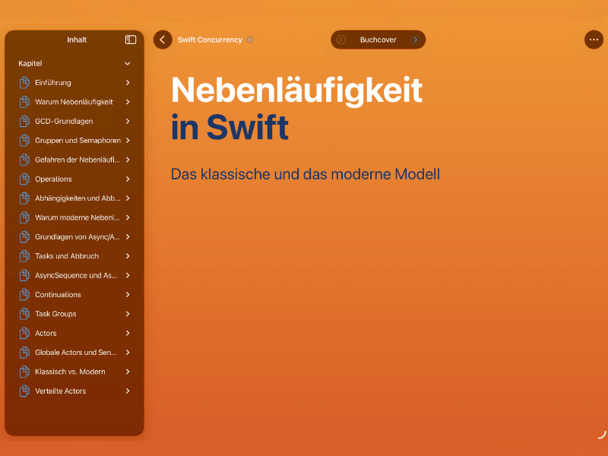
Task: Click the Gefahren der Nebenläufi... document icon
Action: 24,160
